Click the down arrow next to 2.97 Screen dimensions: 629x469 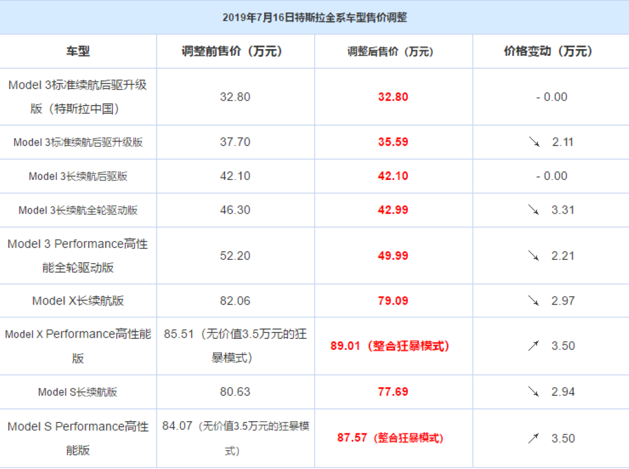pyautogui.click(x=534, y=300)
